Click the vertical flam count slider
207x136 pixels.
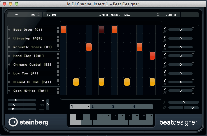coord(47,104)
